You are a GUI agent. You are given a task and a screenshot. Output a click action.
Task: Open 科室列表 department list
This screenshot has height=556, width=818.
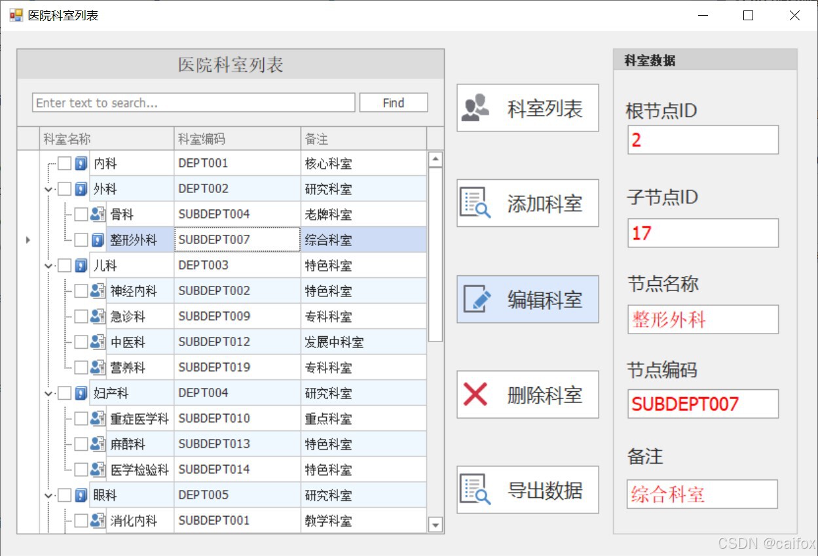[x=528, y=108]
